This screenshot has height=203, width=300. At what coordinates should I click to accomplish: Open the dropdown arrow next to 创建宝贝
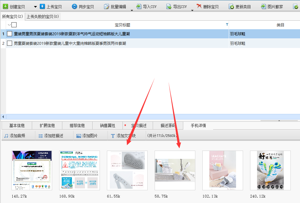point(35,7)
